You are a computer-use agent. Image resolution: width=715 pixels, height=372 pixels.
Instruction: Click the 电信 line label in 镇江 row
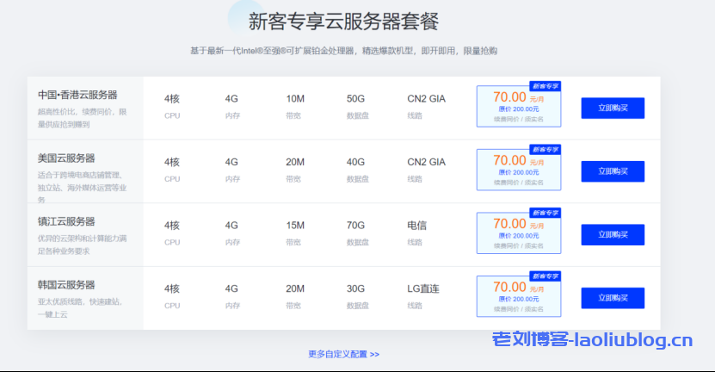coord(416,226)
